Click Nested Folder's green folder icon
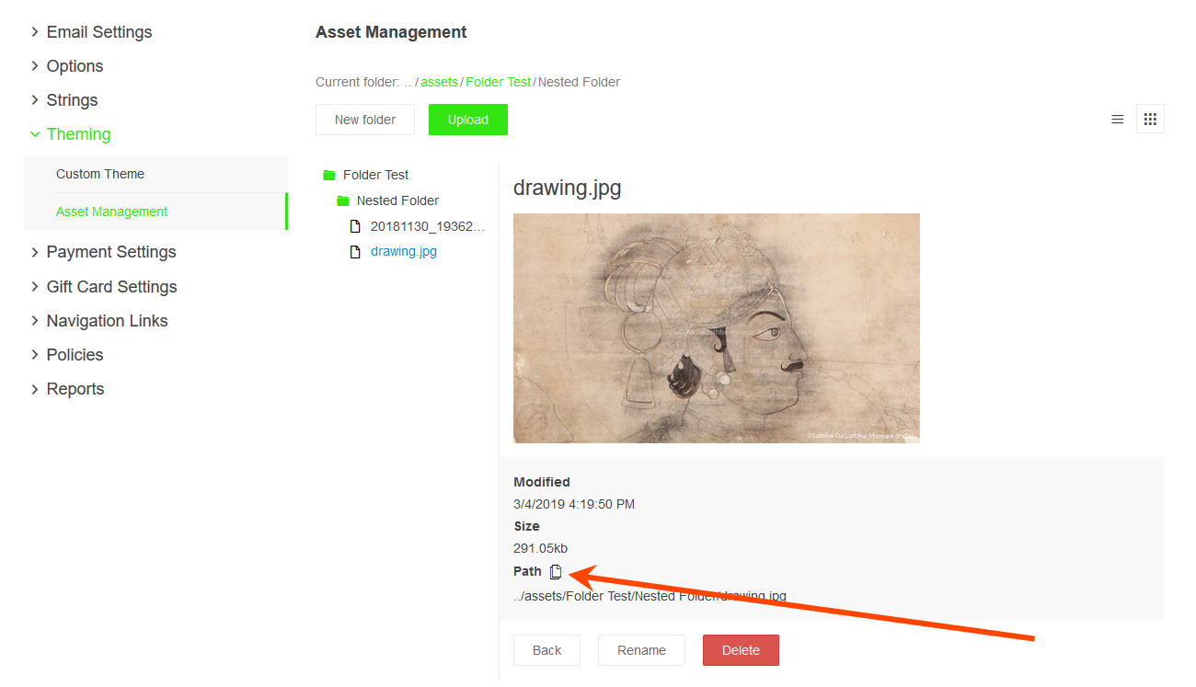The width and height of the screenshot is (1196, 687). (x=343, y=200)
